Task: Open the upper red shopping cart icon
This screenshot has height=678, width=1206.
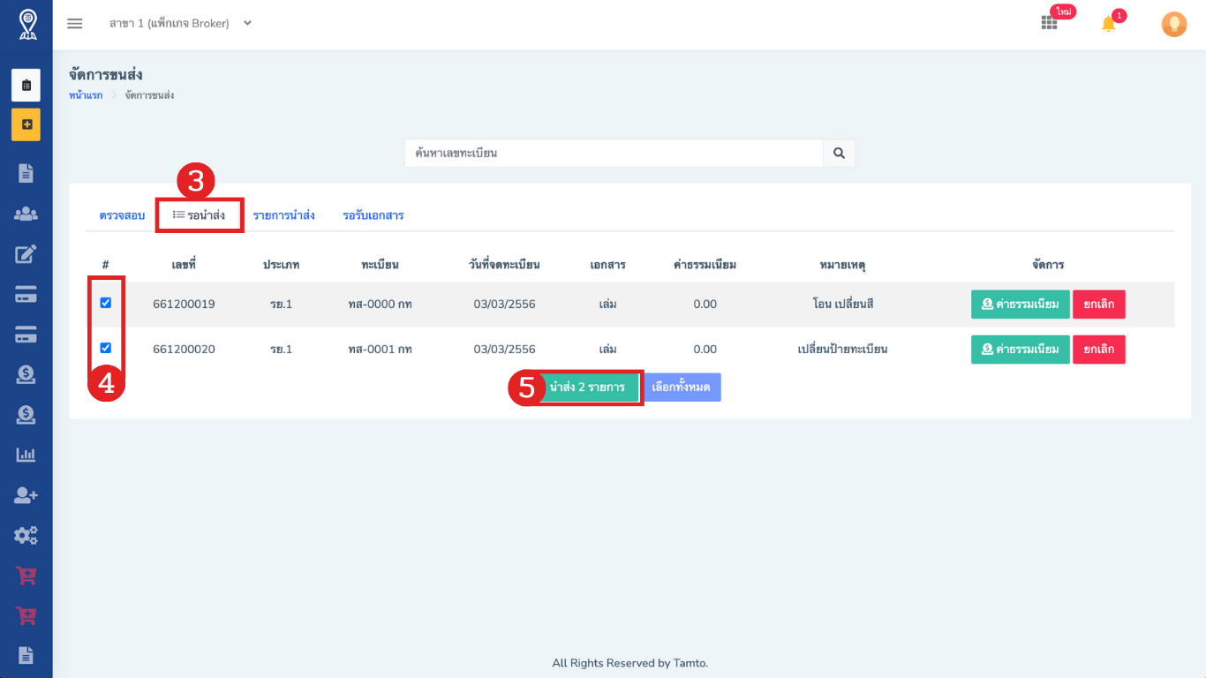Action: (x=26, y=576)
